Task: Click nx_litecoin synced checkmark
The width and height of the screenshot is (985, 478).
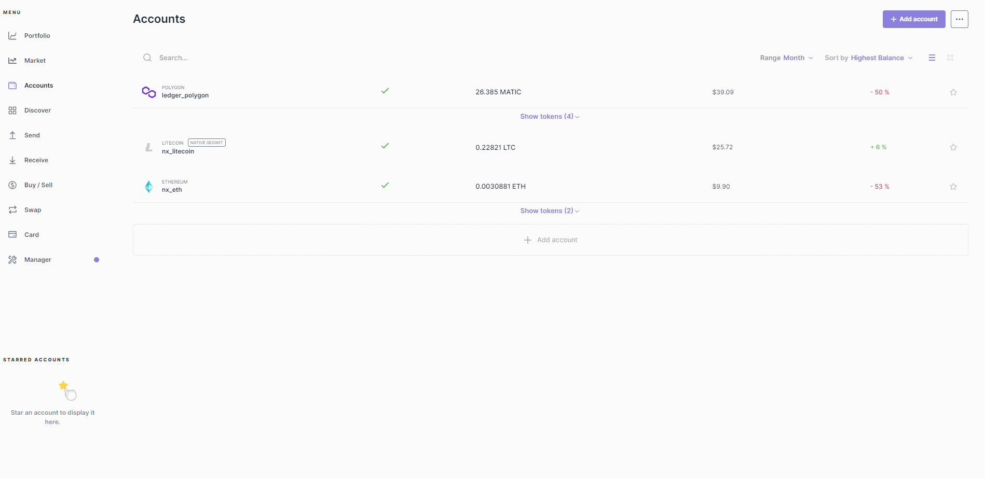Action: [x=385, y=146]
